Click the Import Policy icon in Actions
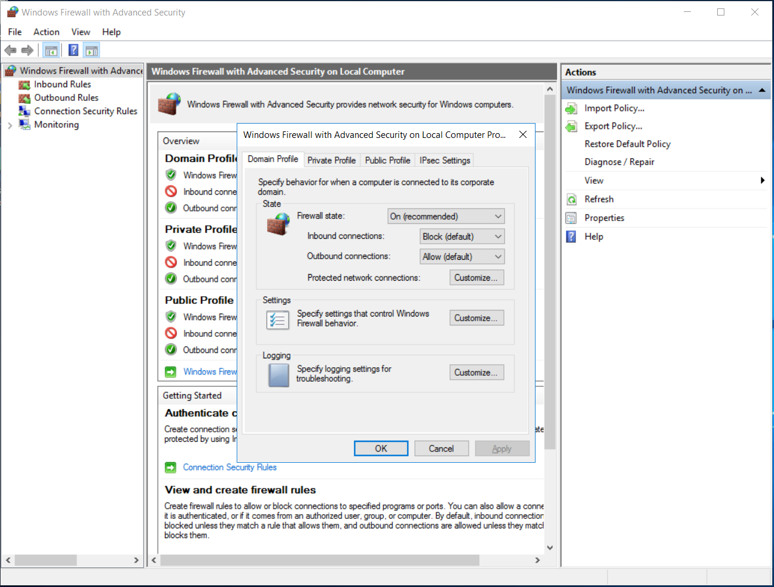Image resolution: width=774 pixels, height=587 pixels. [x=572, y=108]
